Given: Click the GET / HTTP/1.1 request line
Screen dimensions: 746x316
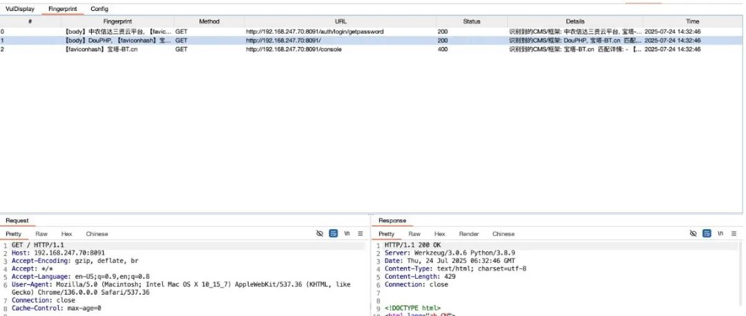Looking at the screenshot, I should pos(37,245).
